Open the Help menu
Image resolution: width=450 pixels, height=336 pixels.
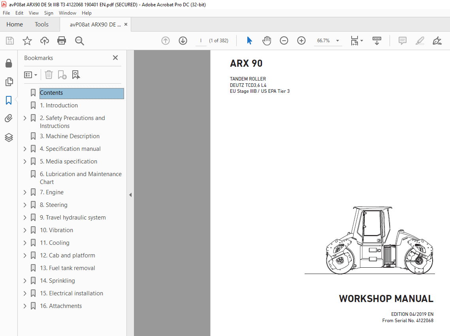[87, 13]
